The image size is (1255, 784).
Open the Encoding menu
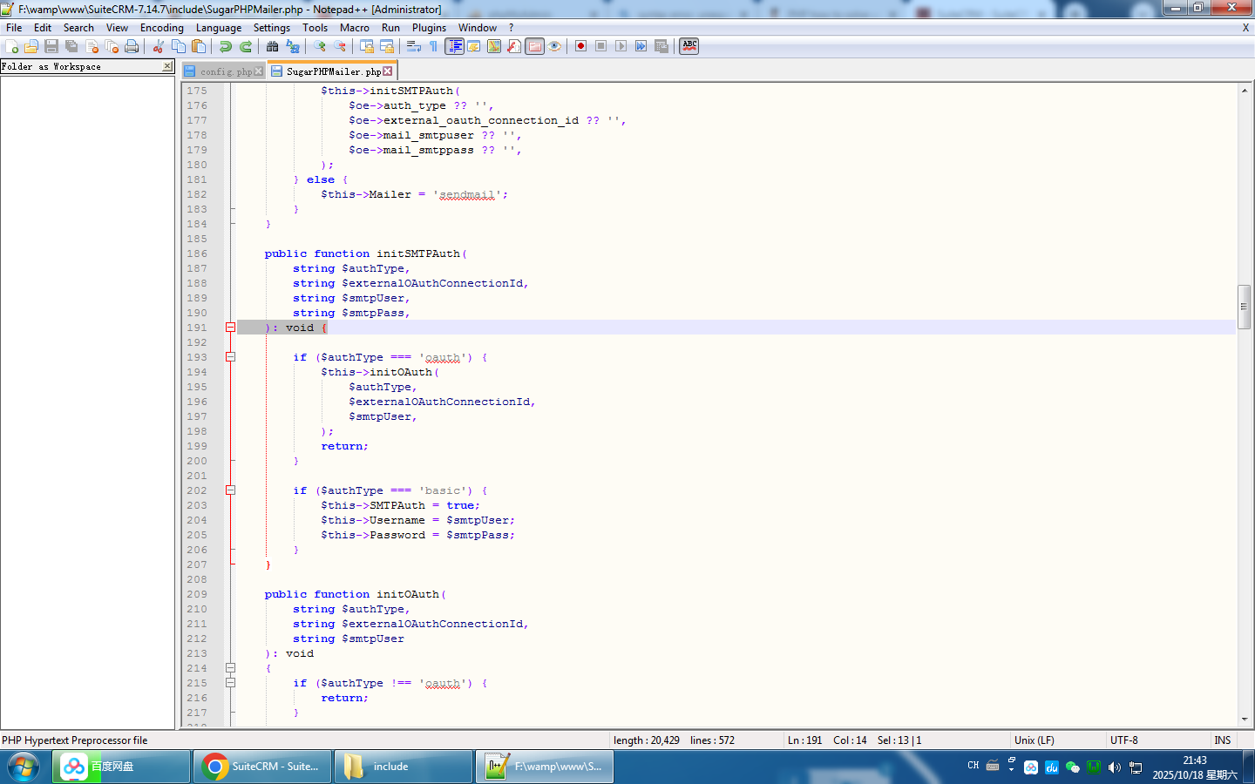click(161, 28)
